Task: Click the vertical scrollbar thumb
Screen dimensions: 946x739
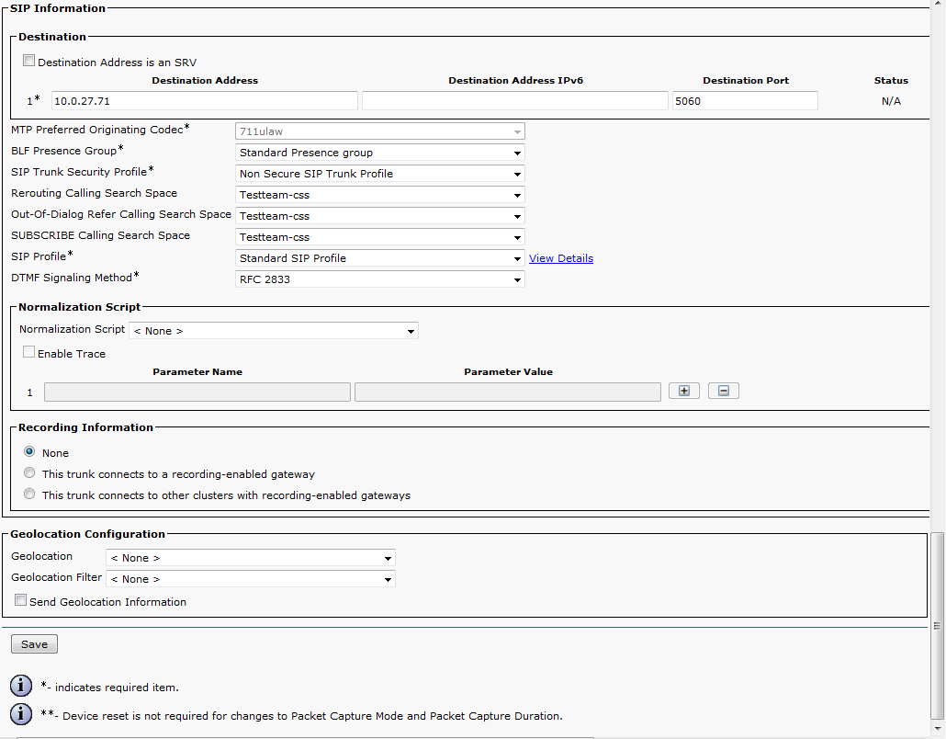Action: pos(938,625)
